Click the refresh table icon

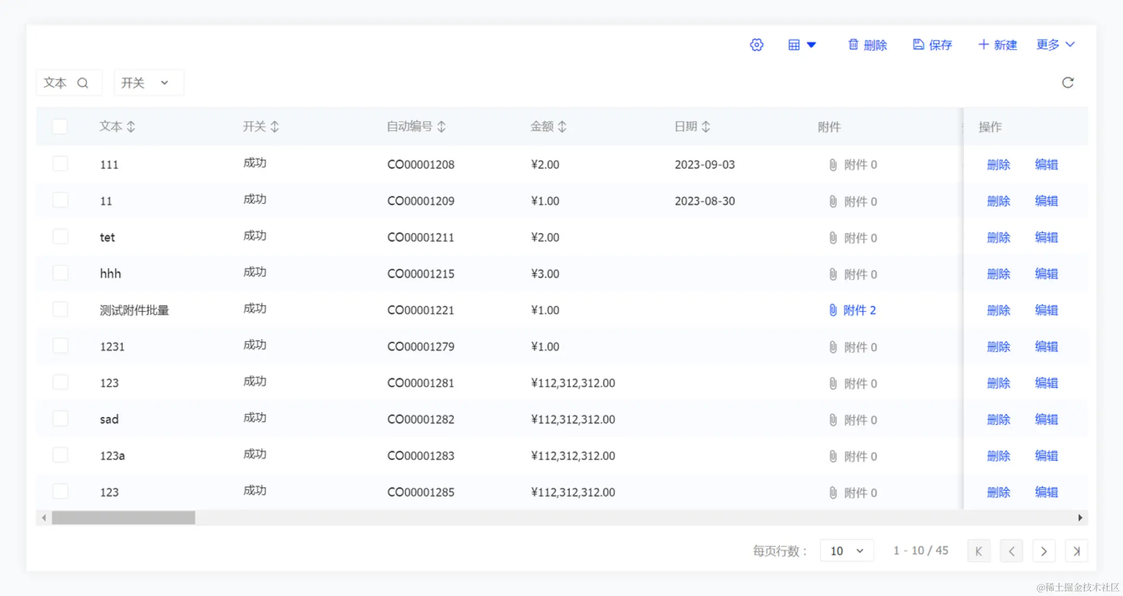1067,83
